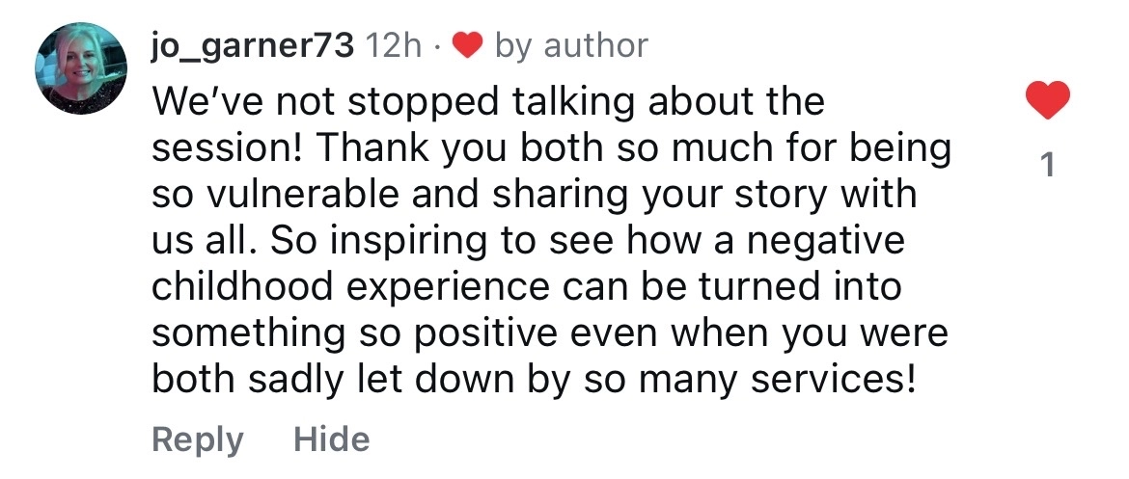Open jo_garner73's profile picture

[81, 68]
